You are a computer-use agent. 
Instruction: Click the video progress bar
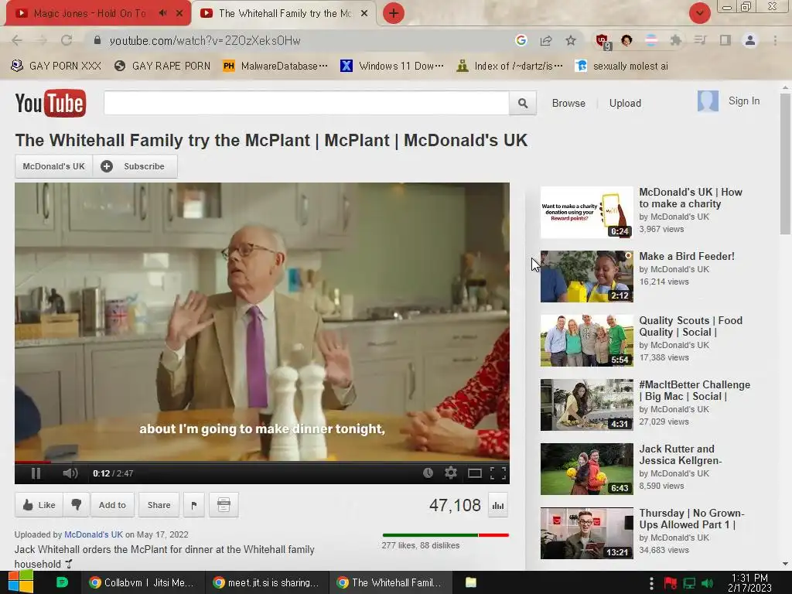tap(261, 462)
